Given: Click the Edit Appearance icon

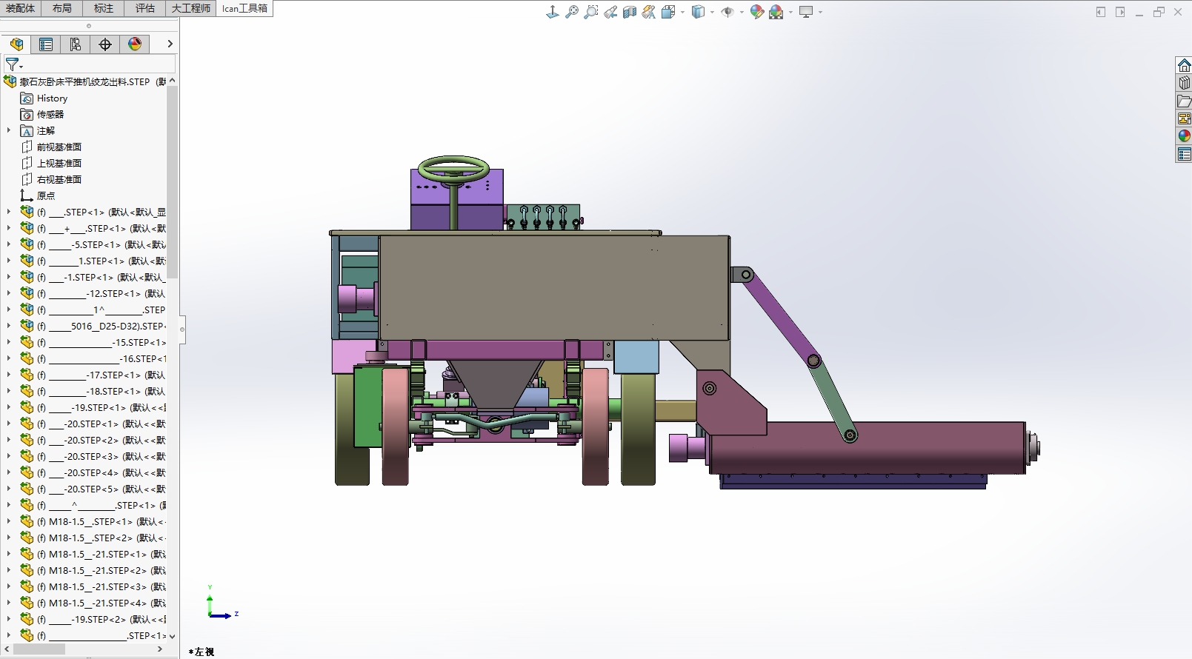Looking at the screenshot, I should click(x=756, y=12).
